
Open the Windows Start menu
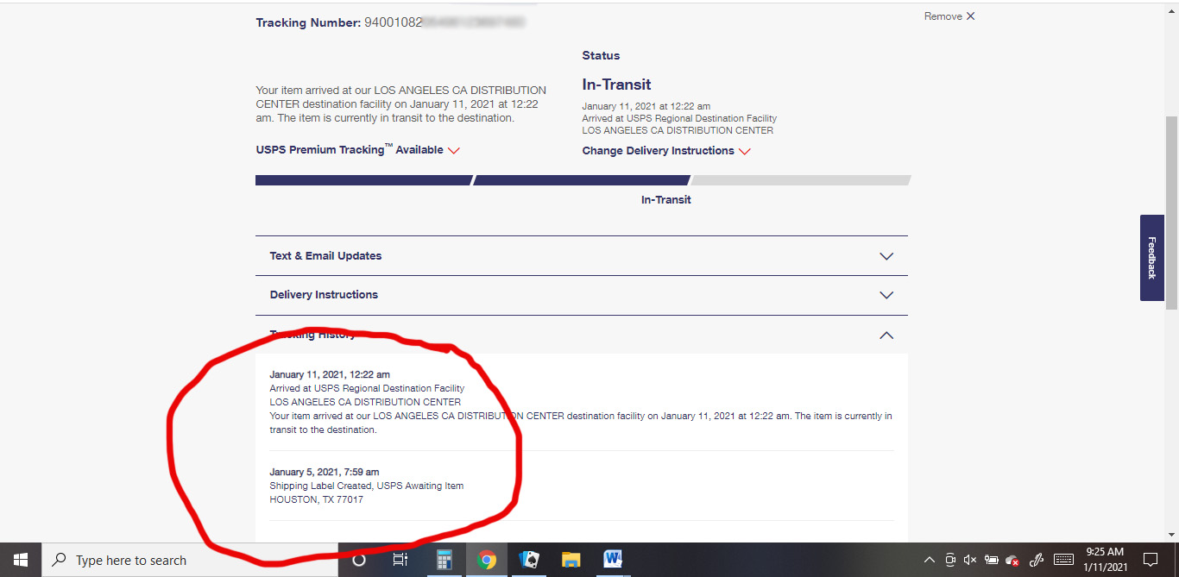click(21, 560)
